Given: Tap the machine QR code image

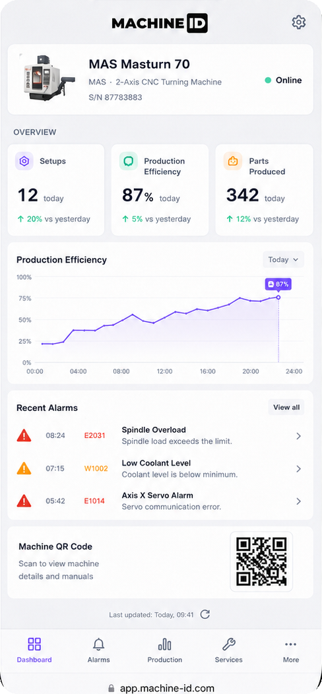Looking at the screenshot, I should point(261,561).
